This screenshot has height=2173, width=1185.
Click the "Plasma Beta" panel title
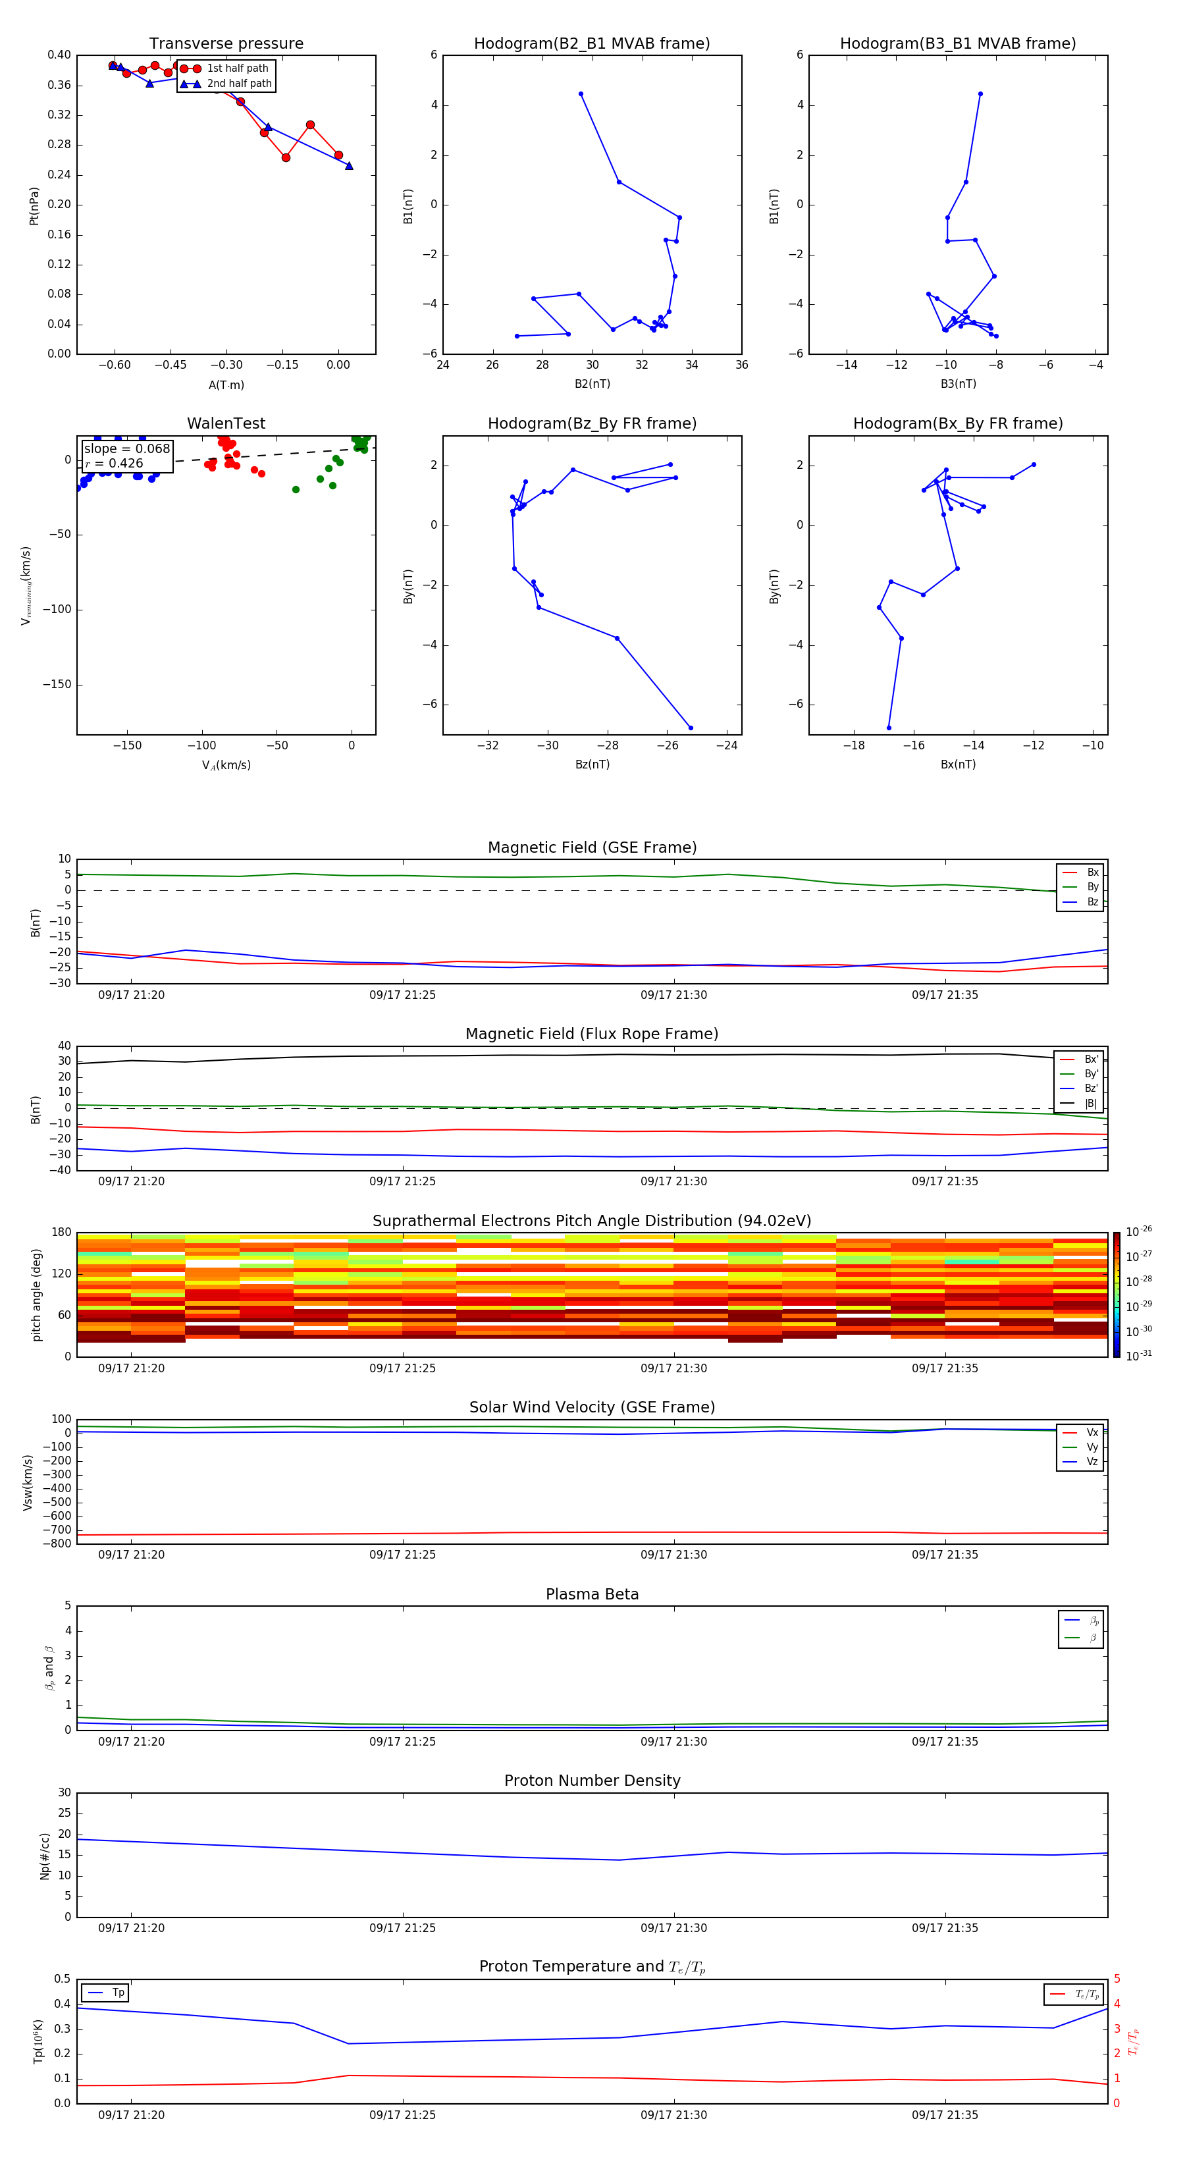[x=592, y=1594]
